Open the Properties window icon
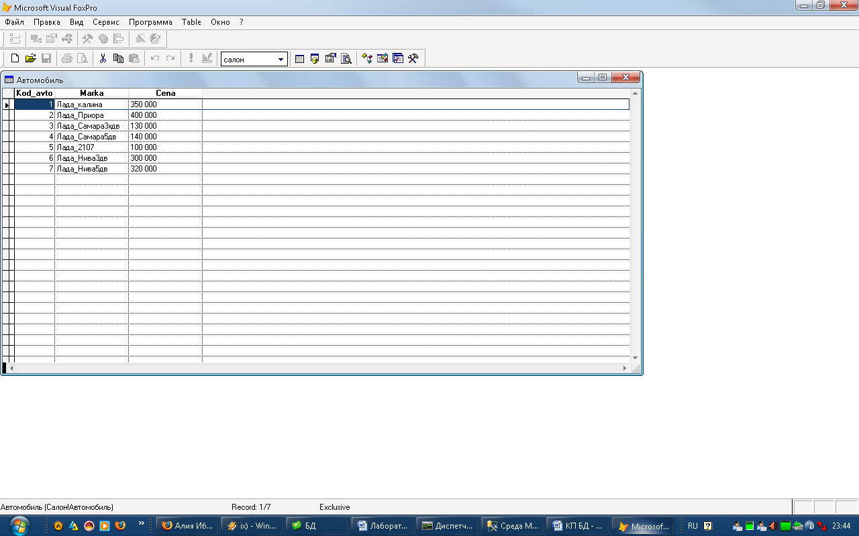The width and height of the screenshot is (859, 536). [x=330, y=59]
